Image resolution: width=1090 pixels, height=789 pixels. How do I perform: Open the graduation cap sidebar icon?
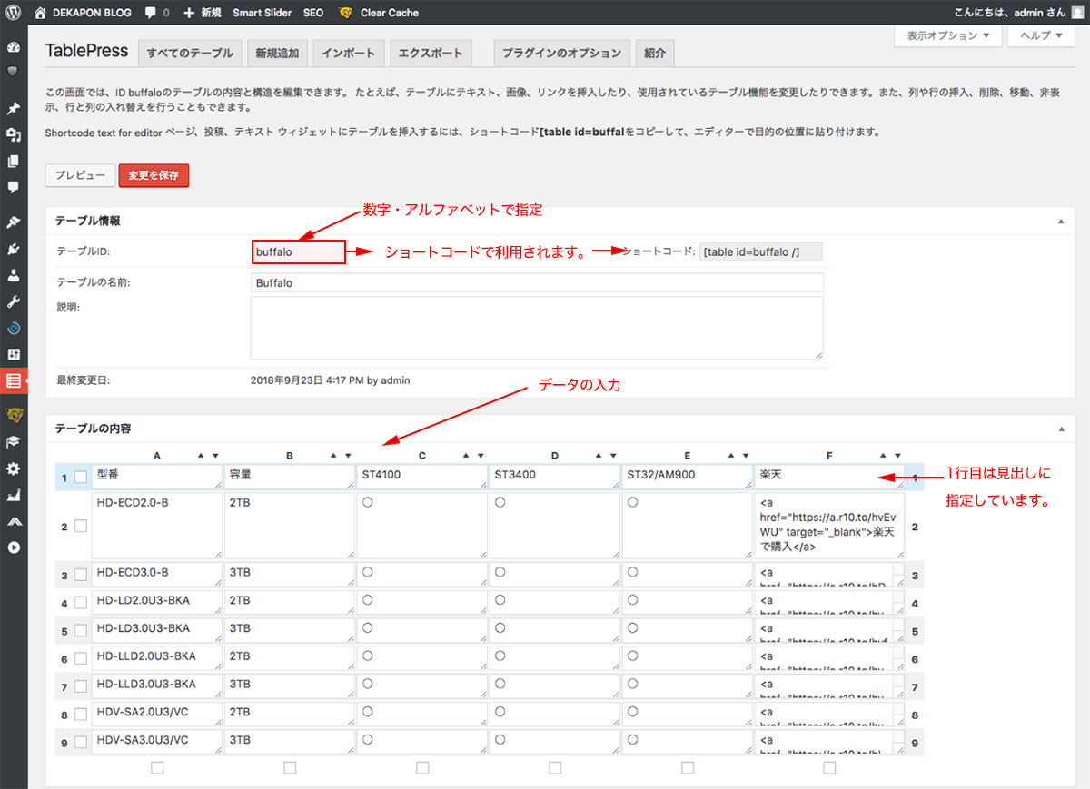coord(14,442)
